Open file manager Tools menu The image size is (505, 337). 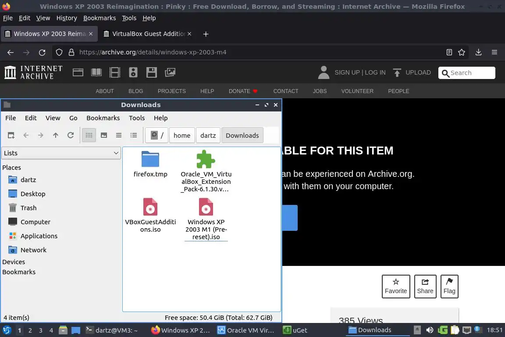(x=137, y=118)
